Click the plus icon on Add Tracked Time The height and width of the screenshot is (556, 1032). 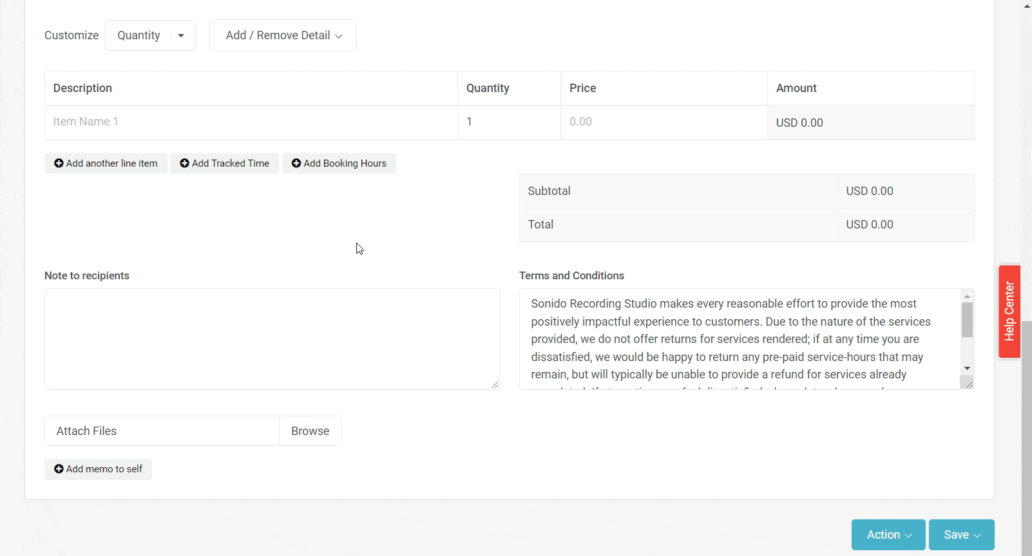(x=184, y=163)
